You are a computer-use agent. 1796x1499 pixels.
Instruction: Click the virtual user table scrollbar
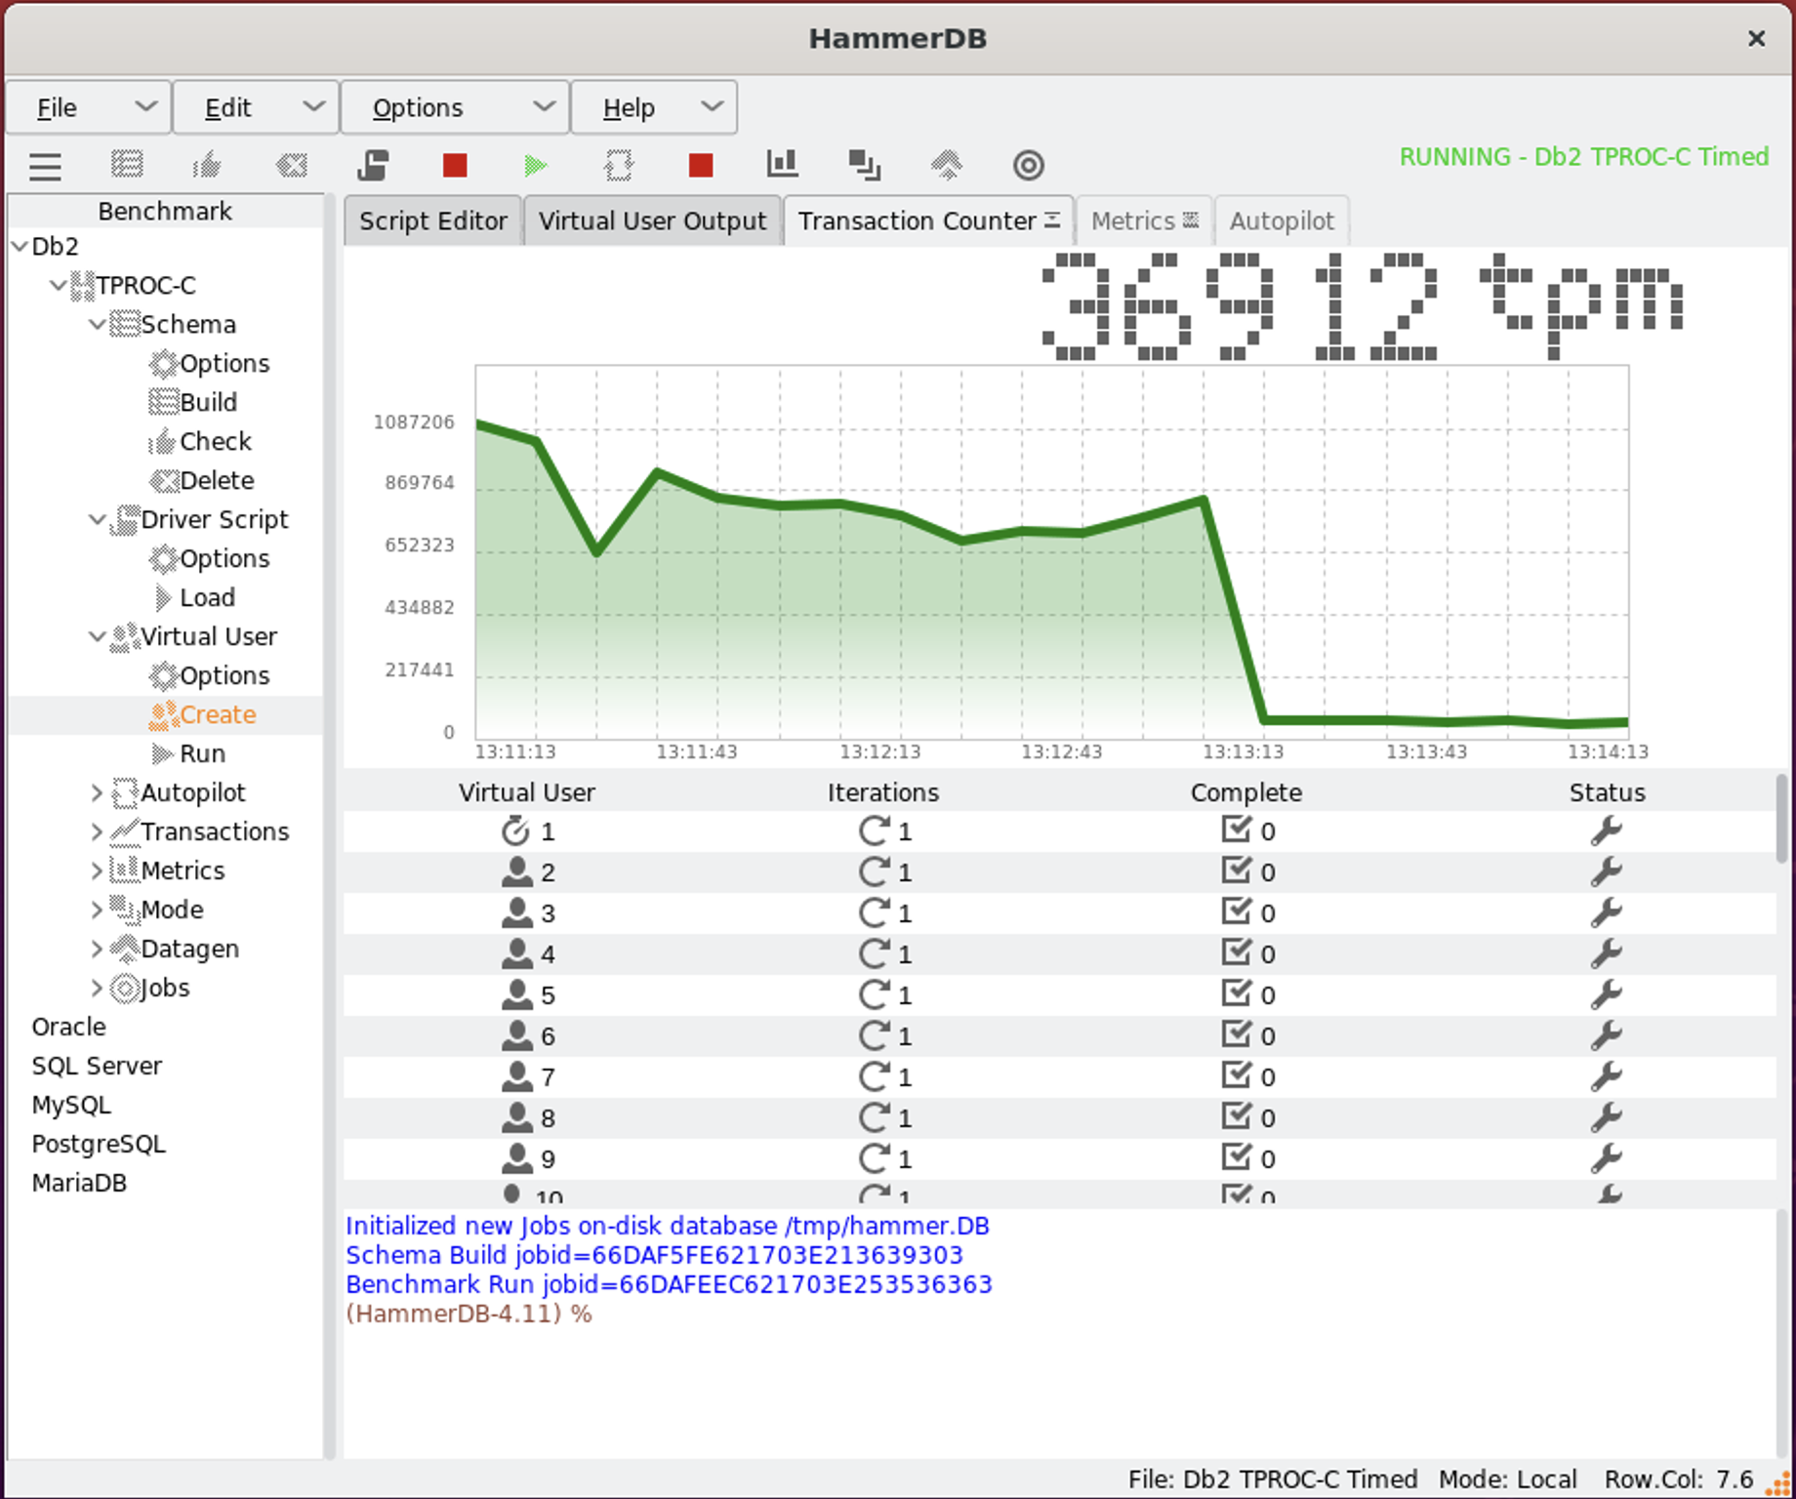[x=1782, y=818]
